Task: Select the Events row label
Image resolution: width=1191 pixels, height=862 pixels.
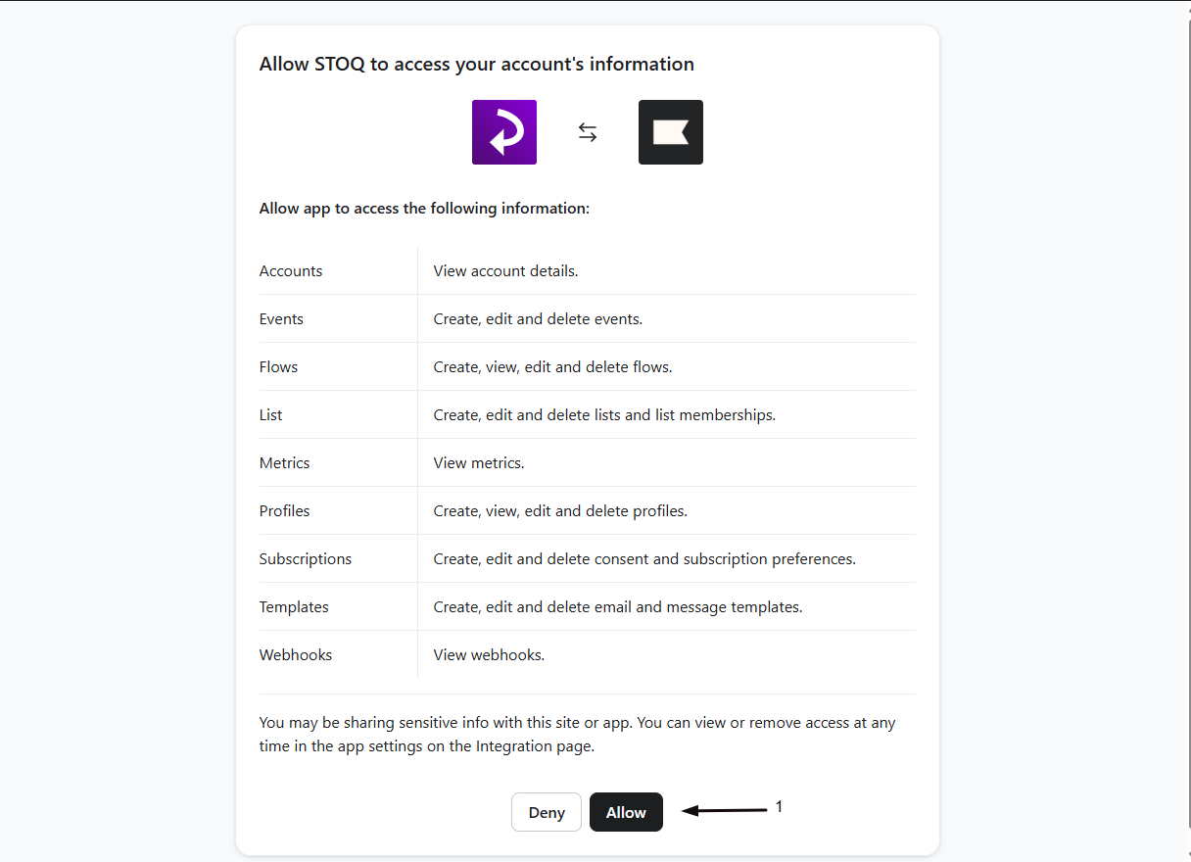Action: point(281,319)
